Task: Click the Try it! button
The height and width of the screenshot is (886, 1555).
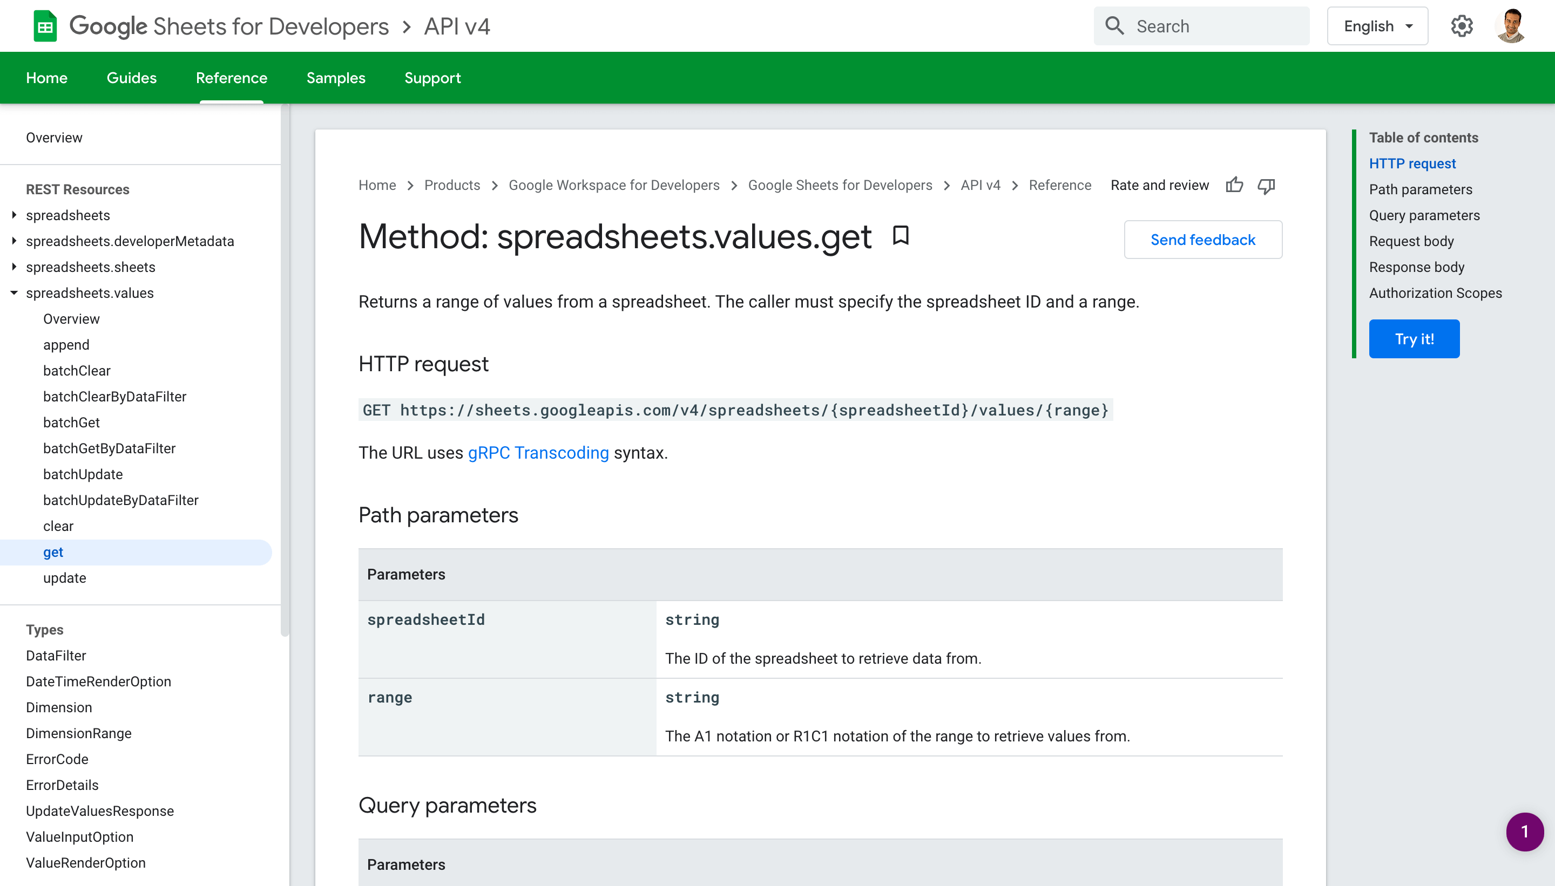Action: click(1414, 339)
